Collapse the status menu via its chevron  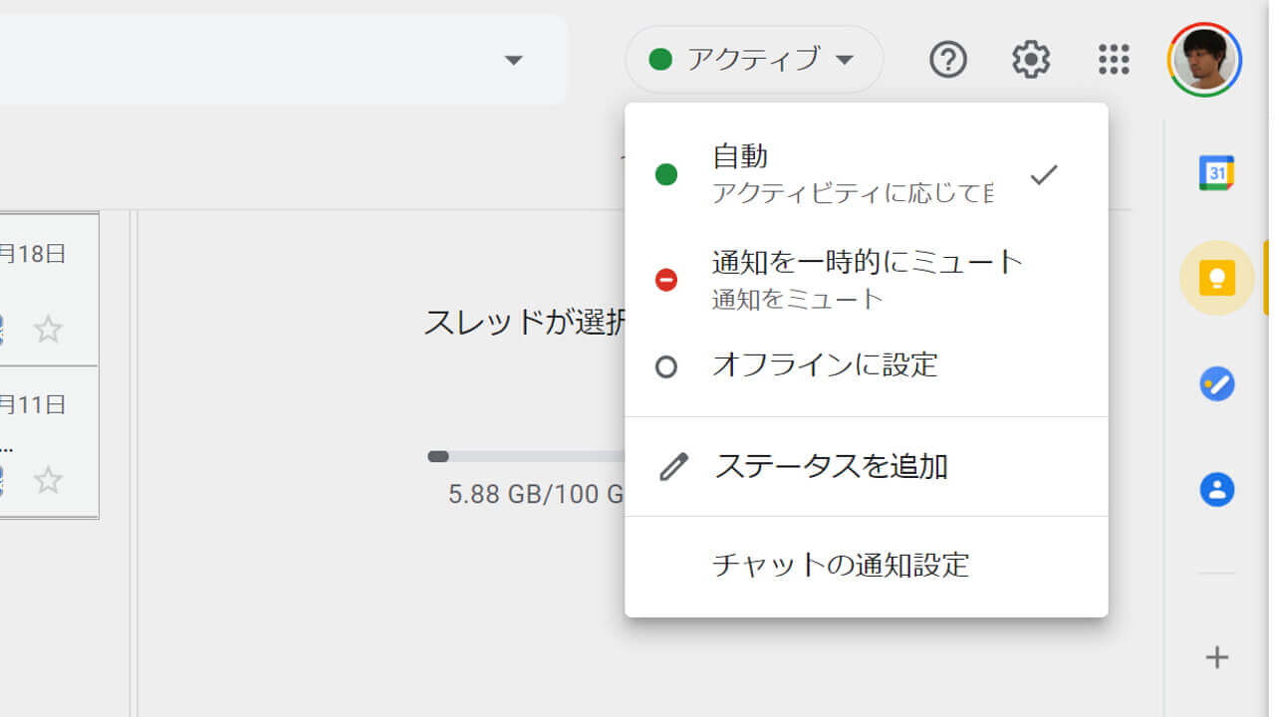point(845,60)
